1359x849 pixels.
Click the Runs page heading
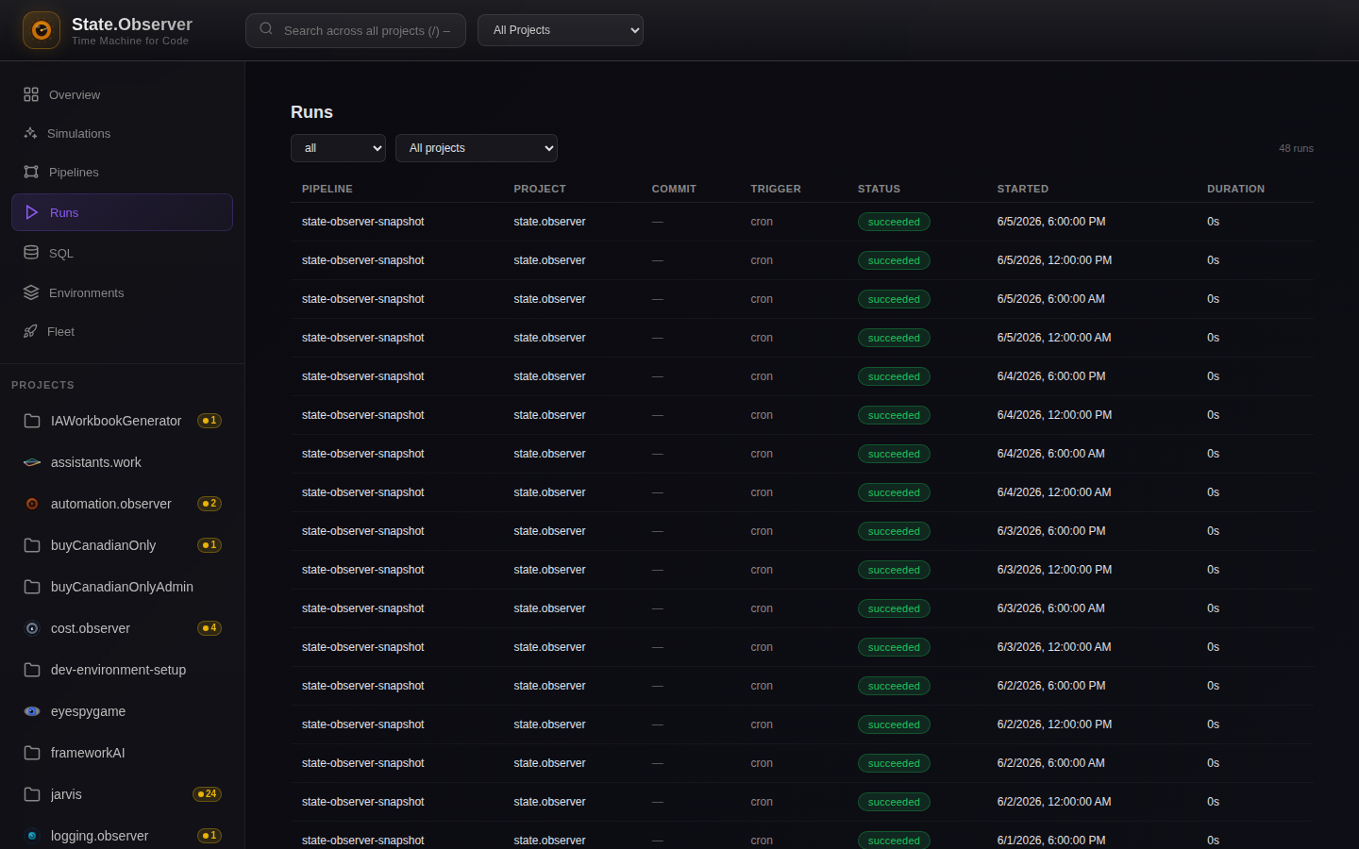tap(311, 112)
